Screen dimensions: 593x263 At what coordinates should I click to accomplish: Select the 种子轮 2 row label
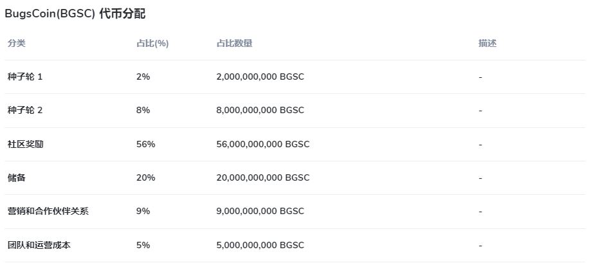click(25, 111)
